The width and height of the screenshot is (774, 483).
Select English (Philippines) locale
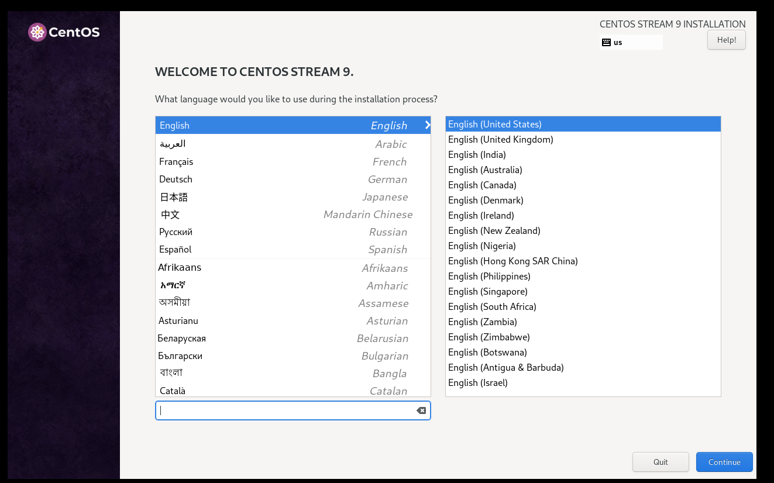tap(583, 276)
